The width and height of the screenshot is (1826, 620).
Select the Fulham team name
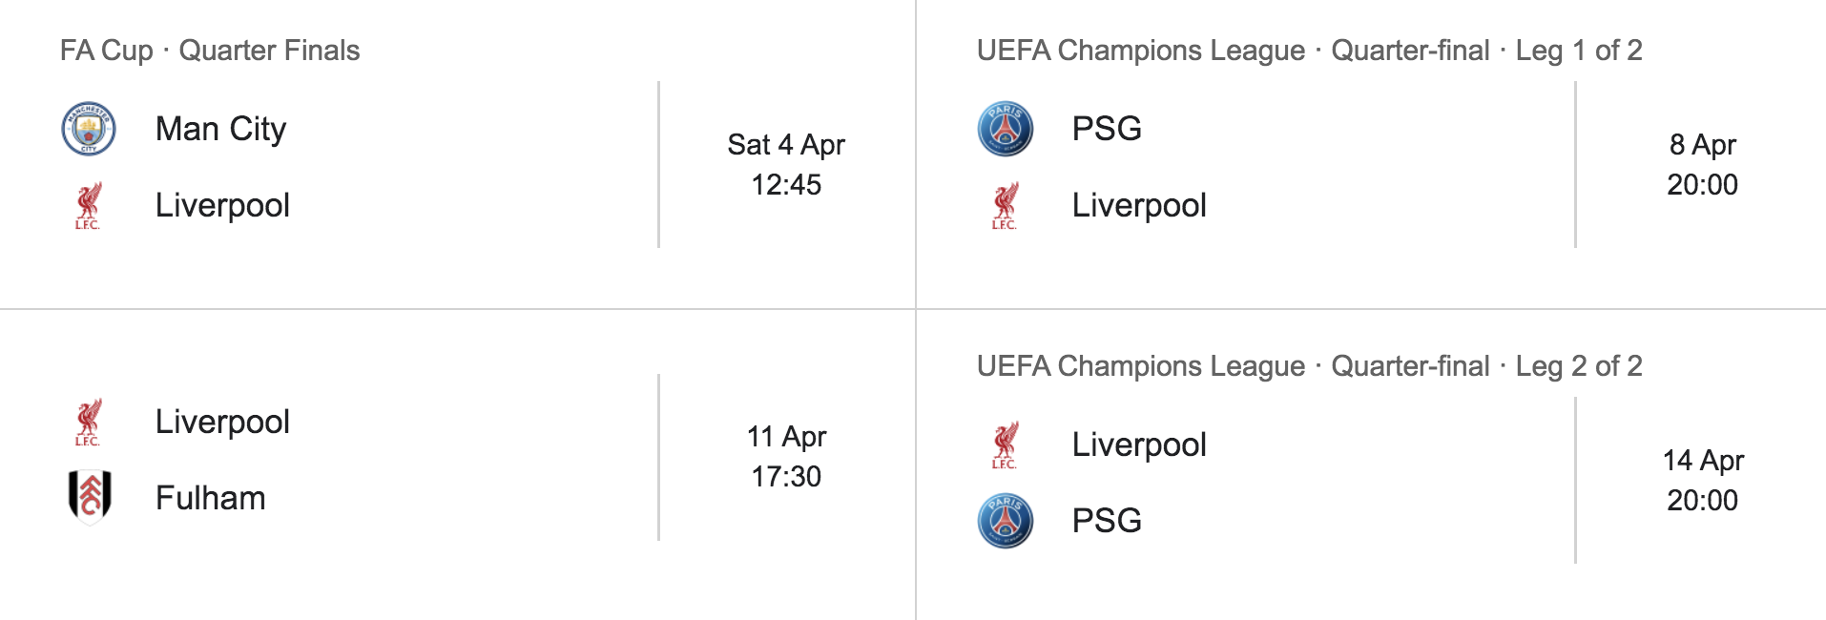coord(210,498)
